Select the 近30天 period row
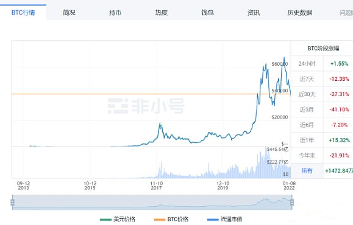The image size is (353, 225). coord(322,94)
